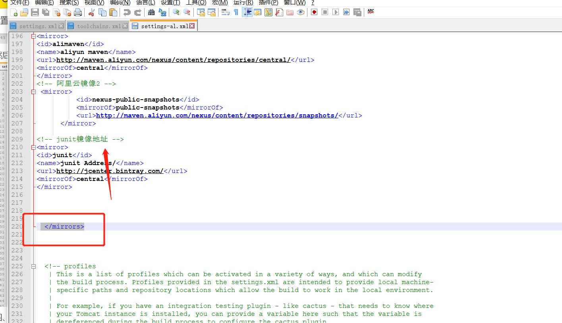Click 'nexus-public-snapshots' id text
562x323 pixels.
click(136, 100)
